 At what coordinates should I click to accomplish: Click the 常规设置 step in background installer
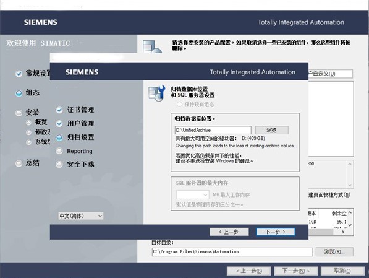(x=33, y=73)
